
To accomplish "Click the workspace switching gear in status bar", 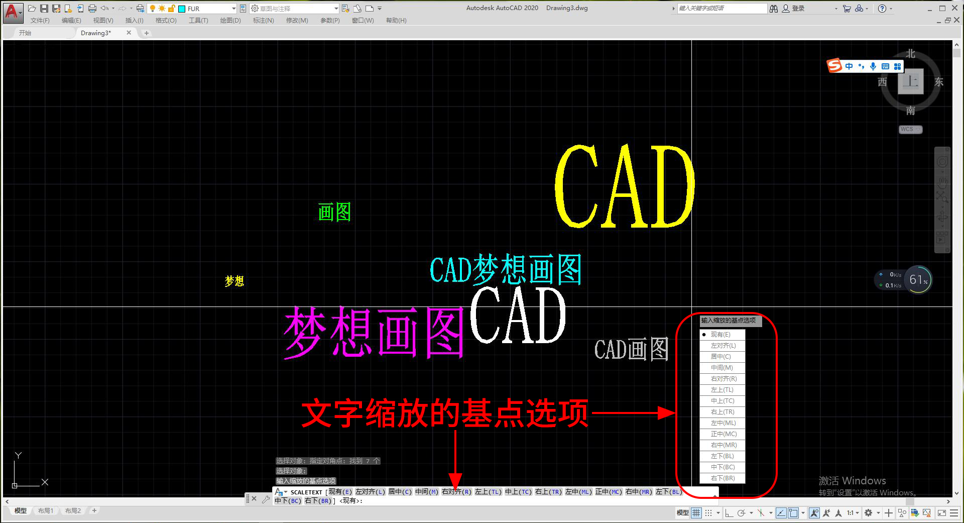I will pos(869,513).
